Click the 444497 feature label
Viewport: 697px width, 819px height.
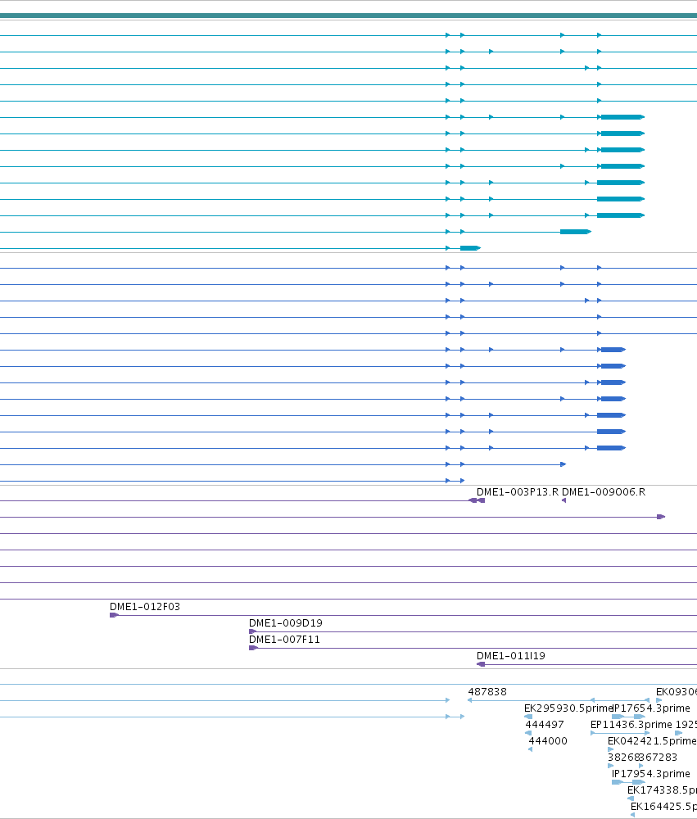click(x=545, y=725)
